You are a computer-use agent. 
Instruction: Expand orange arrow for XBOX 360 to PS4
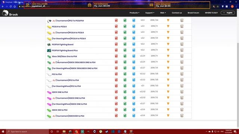click(168, 109)
